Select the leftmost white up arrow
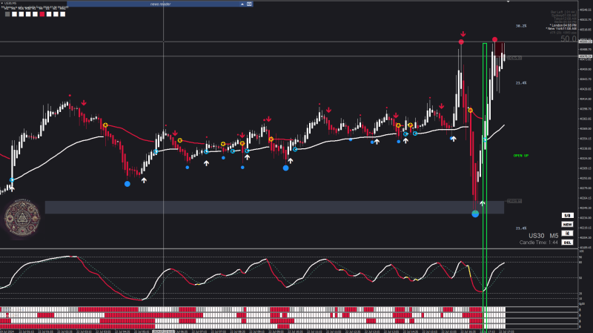593x333 pixels. pos(12,188)
